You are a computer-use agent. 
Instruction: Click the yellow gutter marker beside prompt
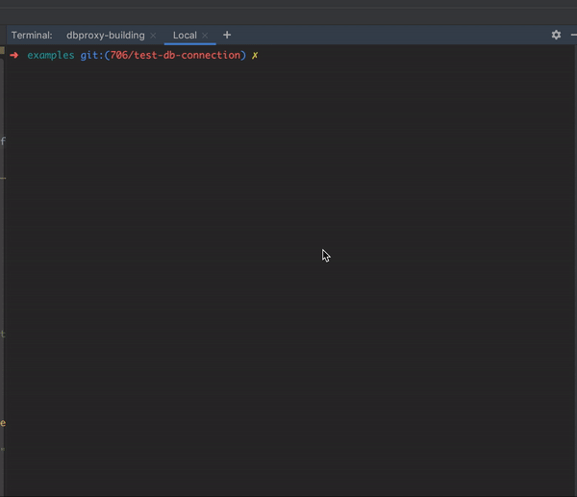click(x=2, y=49)
